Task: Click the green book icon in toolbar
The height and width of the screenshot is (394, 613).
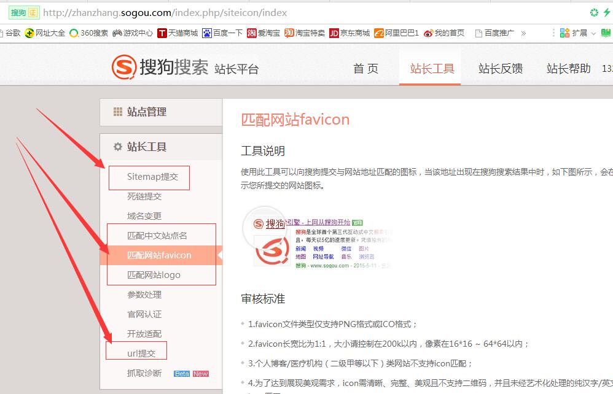Action: click(606, 33)
